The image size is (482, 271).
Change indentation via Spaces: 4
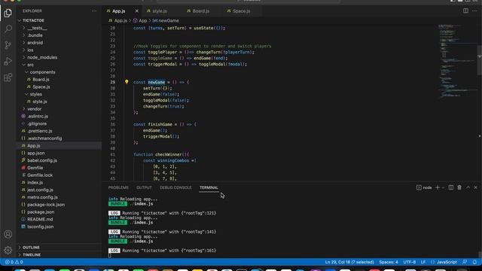[x=389, y=262]
